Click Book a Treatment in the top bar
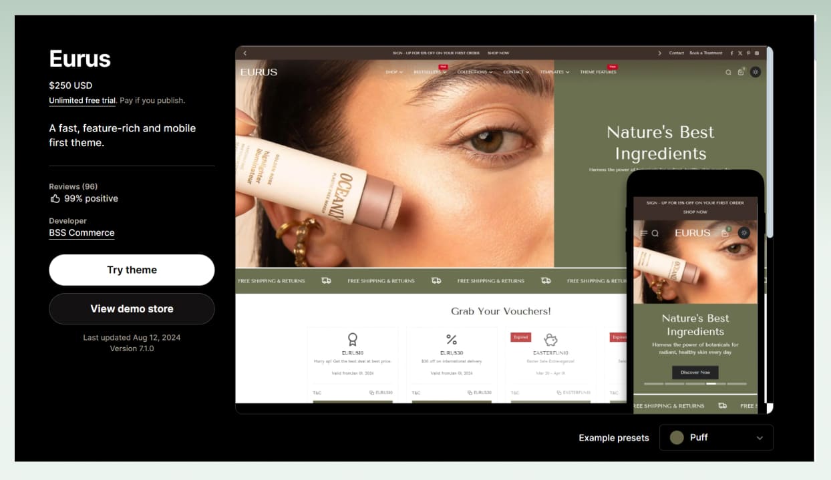 tap(706, 53)
